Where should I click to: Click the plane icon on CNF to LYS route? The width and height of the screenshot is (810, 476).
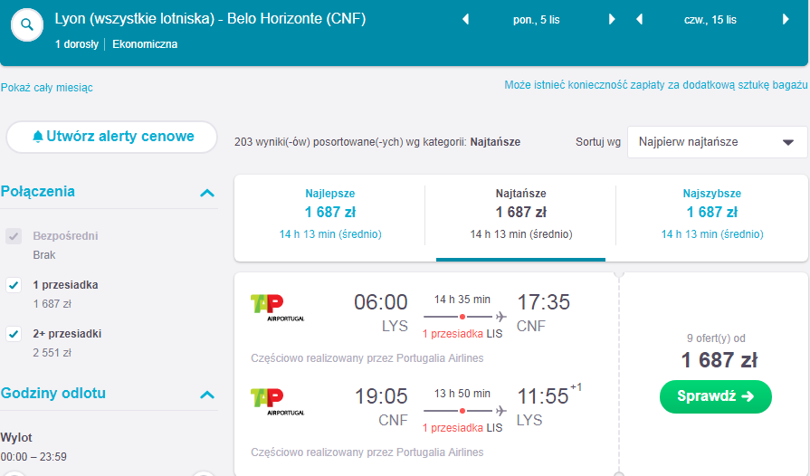click(500, 411)
